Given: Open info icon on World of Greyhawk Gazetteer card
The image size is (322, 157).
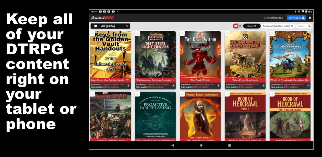Looking at the screenshot, I should [x=308, y=85].
